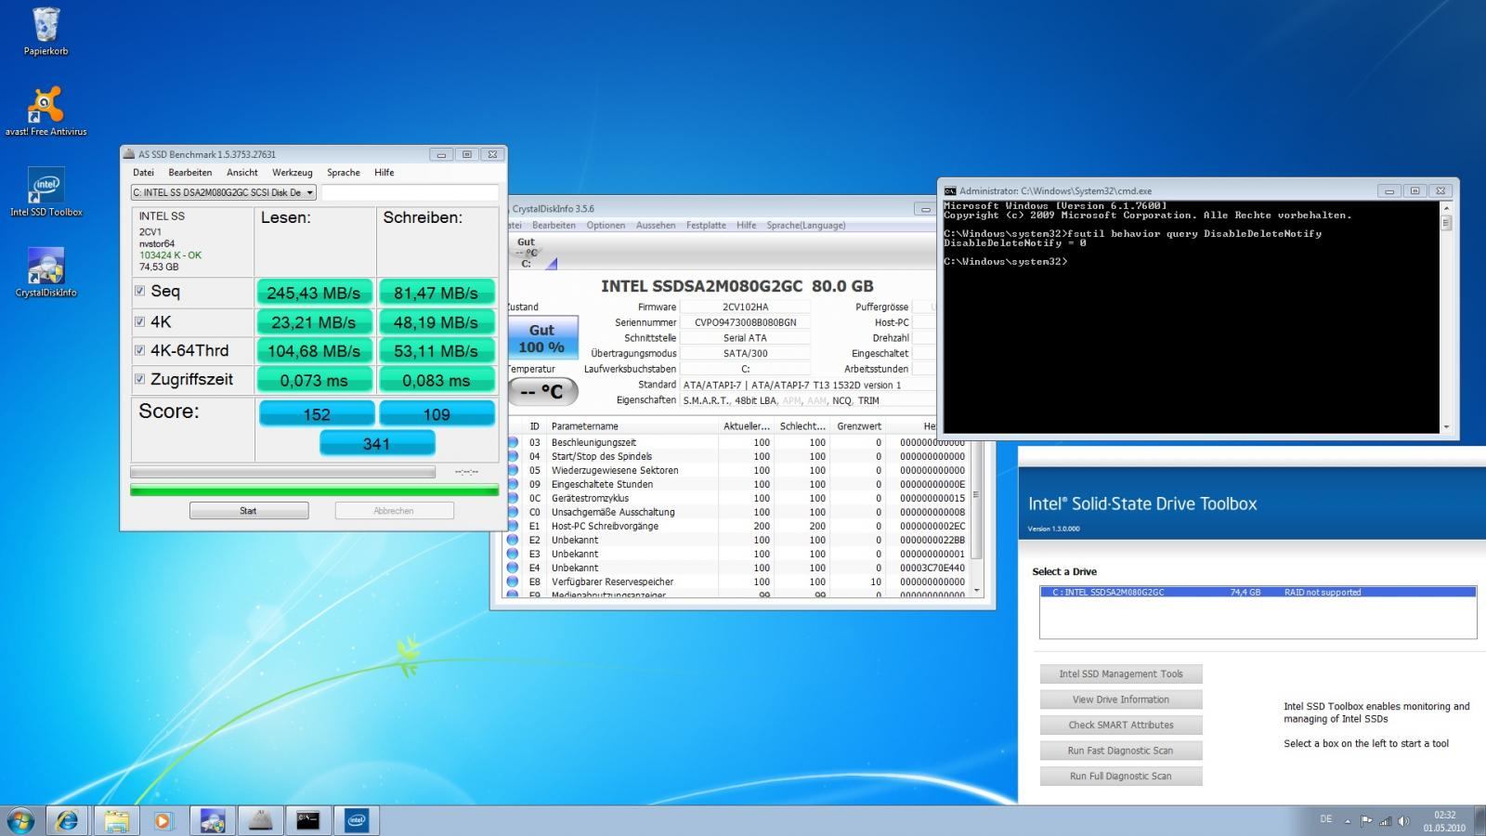Viewport: 1486px width, 836px height.
Task: Click the status icon for attribute 09 Eingeschaltete Stunden
Action: click(512, 484)
